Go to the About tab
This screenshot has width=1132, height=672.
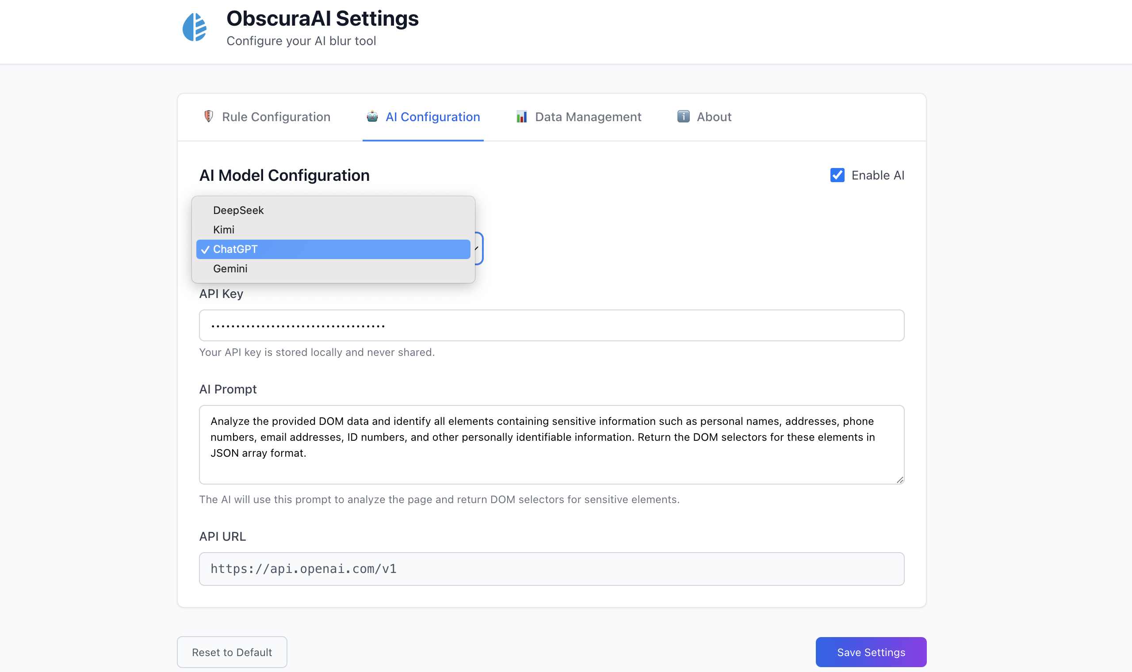[x=714, y=117]
